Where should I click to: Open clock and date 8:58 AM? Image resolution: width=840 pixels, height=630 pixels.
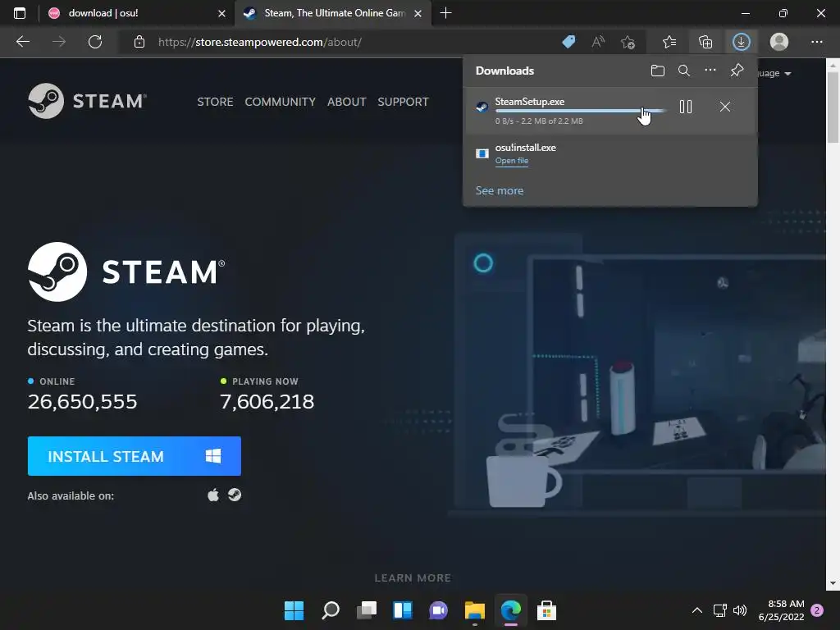click(x=782, y=610)
